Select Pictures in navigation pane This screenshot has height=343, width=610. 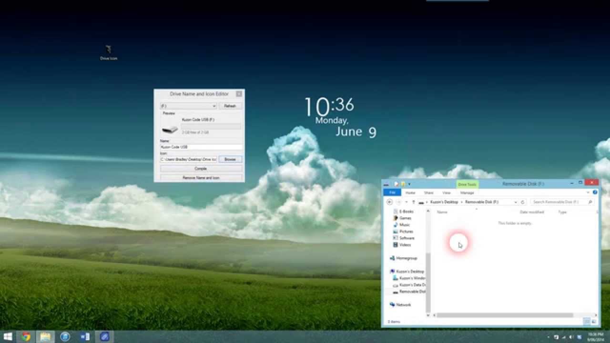coord(403,231)
